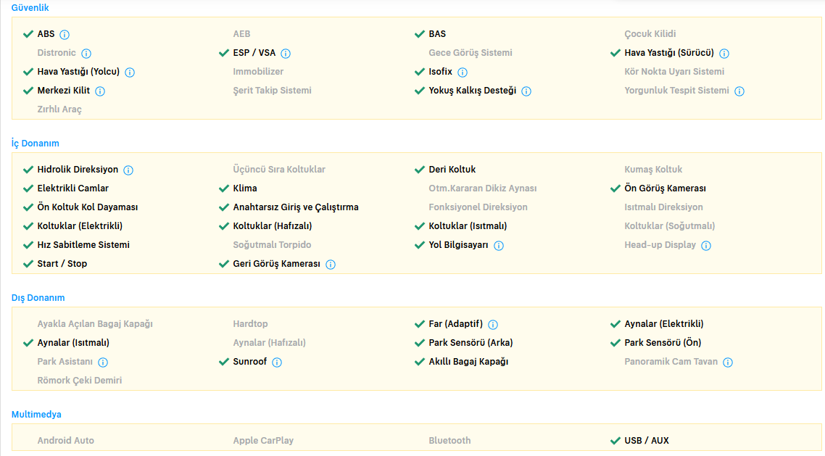Click Otm.Kararan Dikiz Aynası text

(483, 188)
